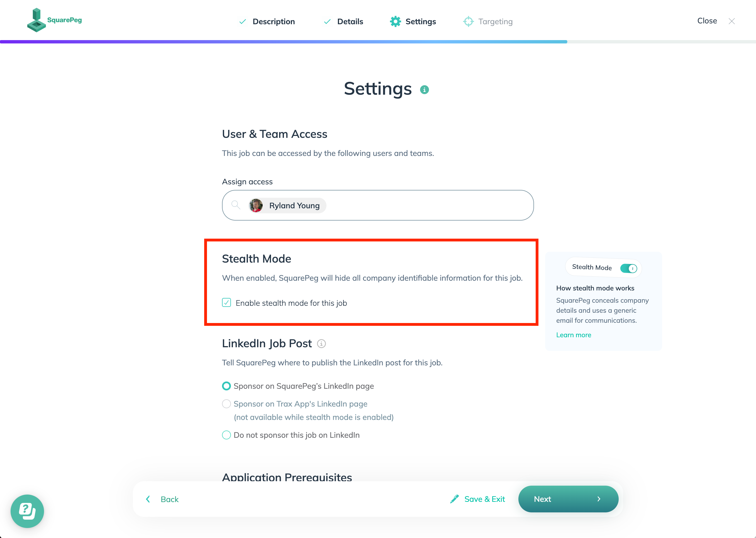Click the Learn more link for stealth mode
Screen dimensions: 756x538
573,335
